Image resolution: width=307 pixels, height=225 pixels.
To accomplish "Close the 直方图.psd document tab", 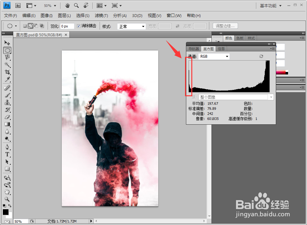I will click(66, 35).
